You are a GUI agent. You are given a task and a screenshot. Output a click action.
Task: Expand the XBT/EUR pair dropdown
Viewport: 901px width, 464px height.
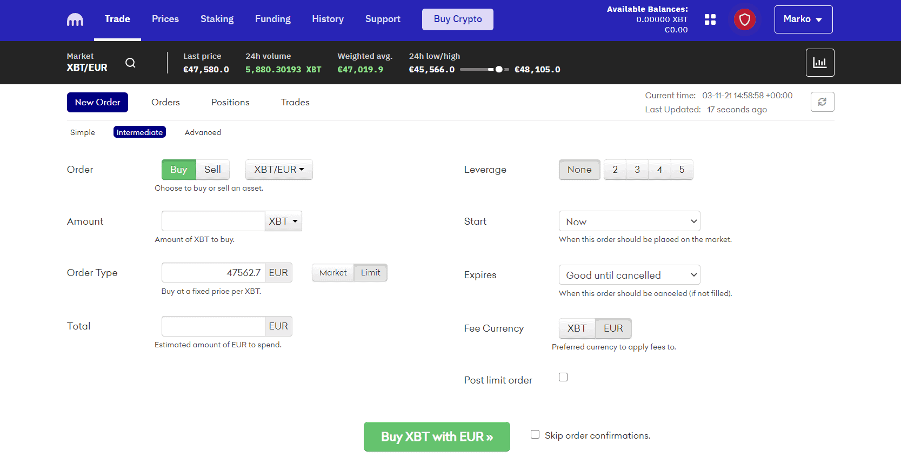tap(279, 170)
